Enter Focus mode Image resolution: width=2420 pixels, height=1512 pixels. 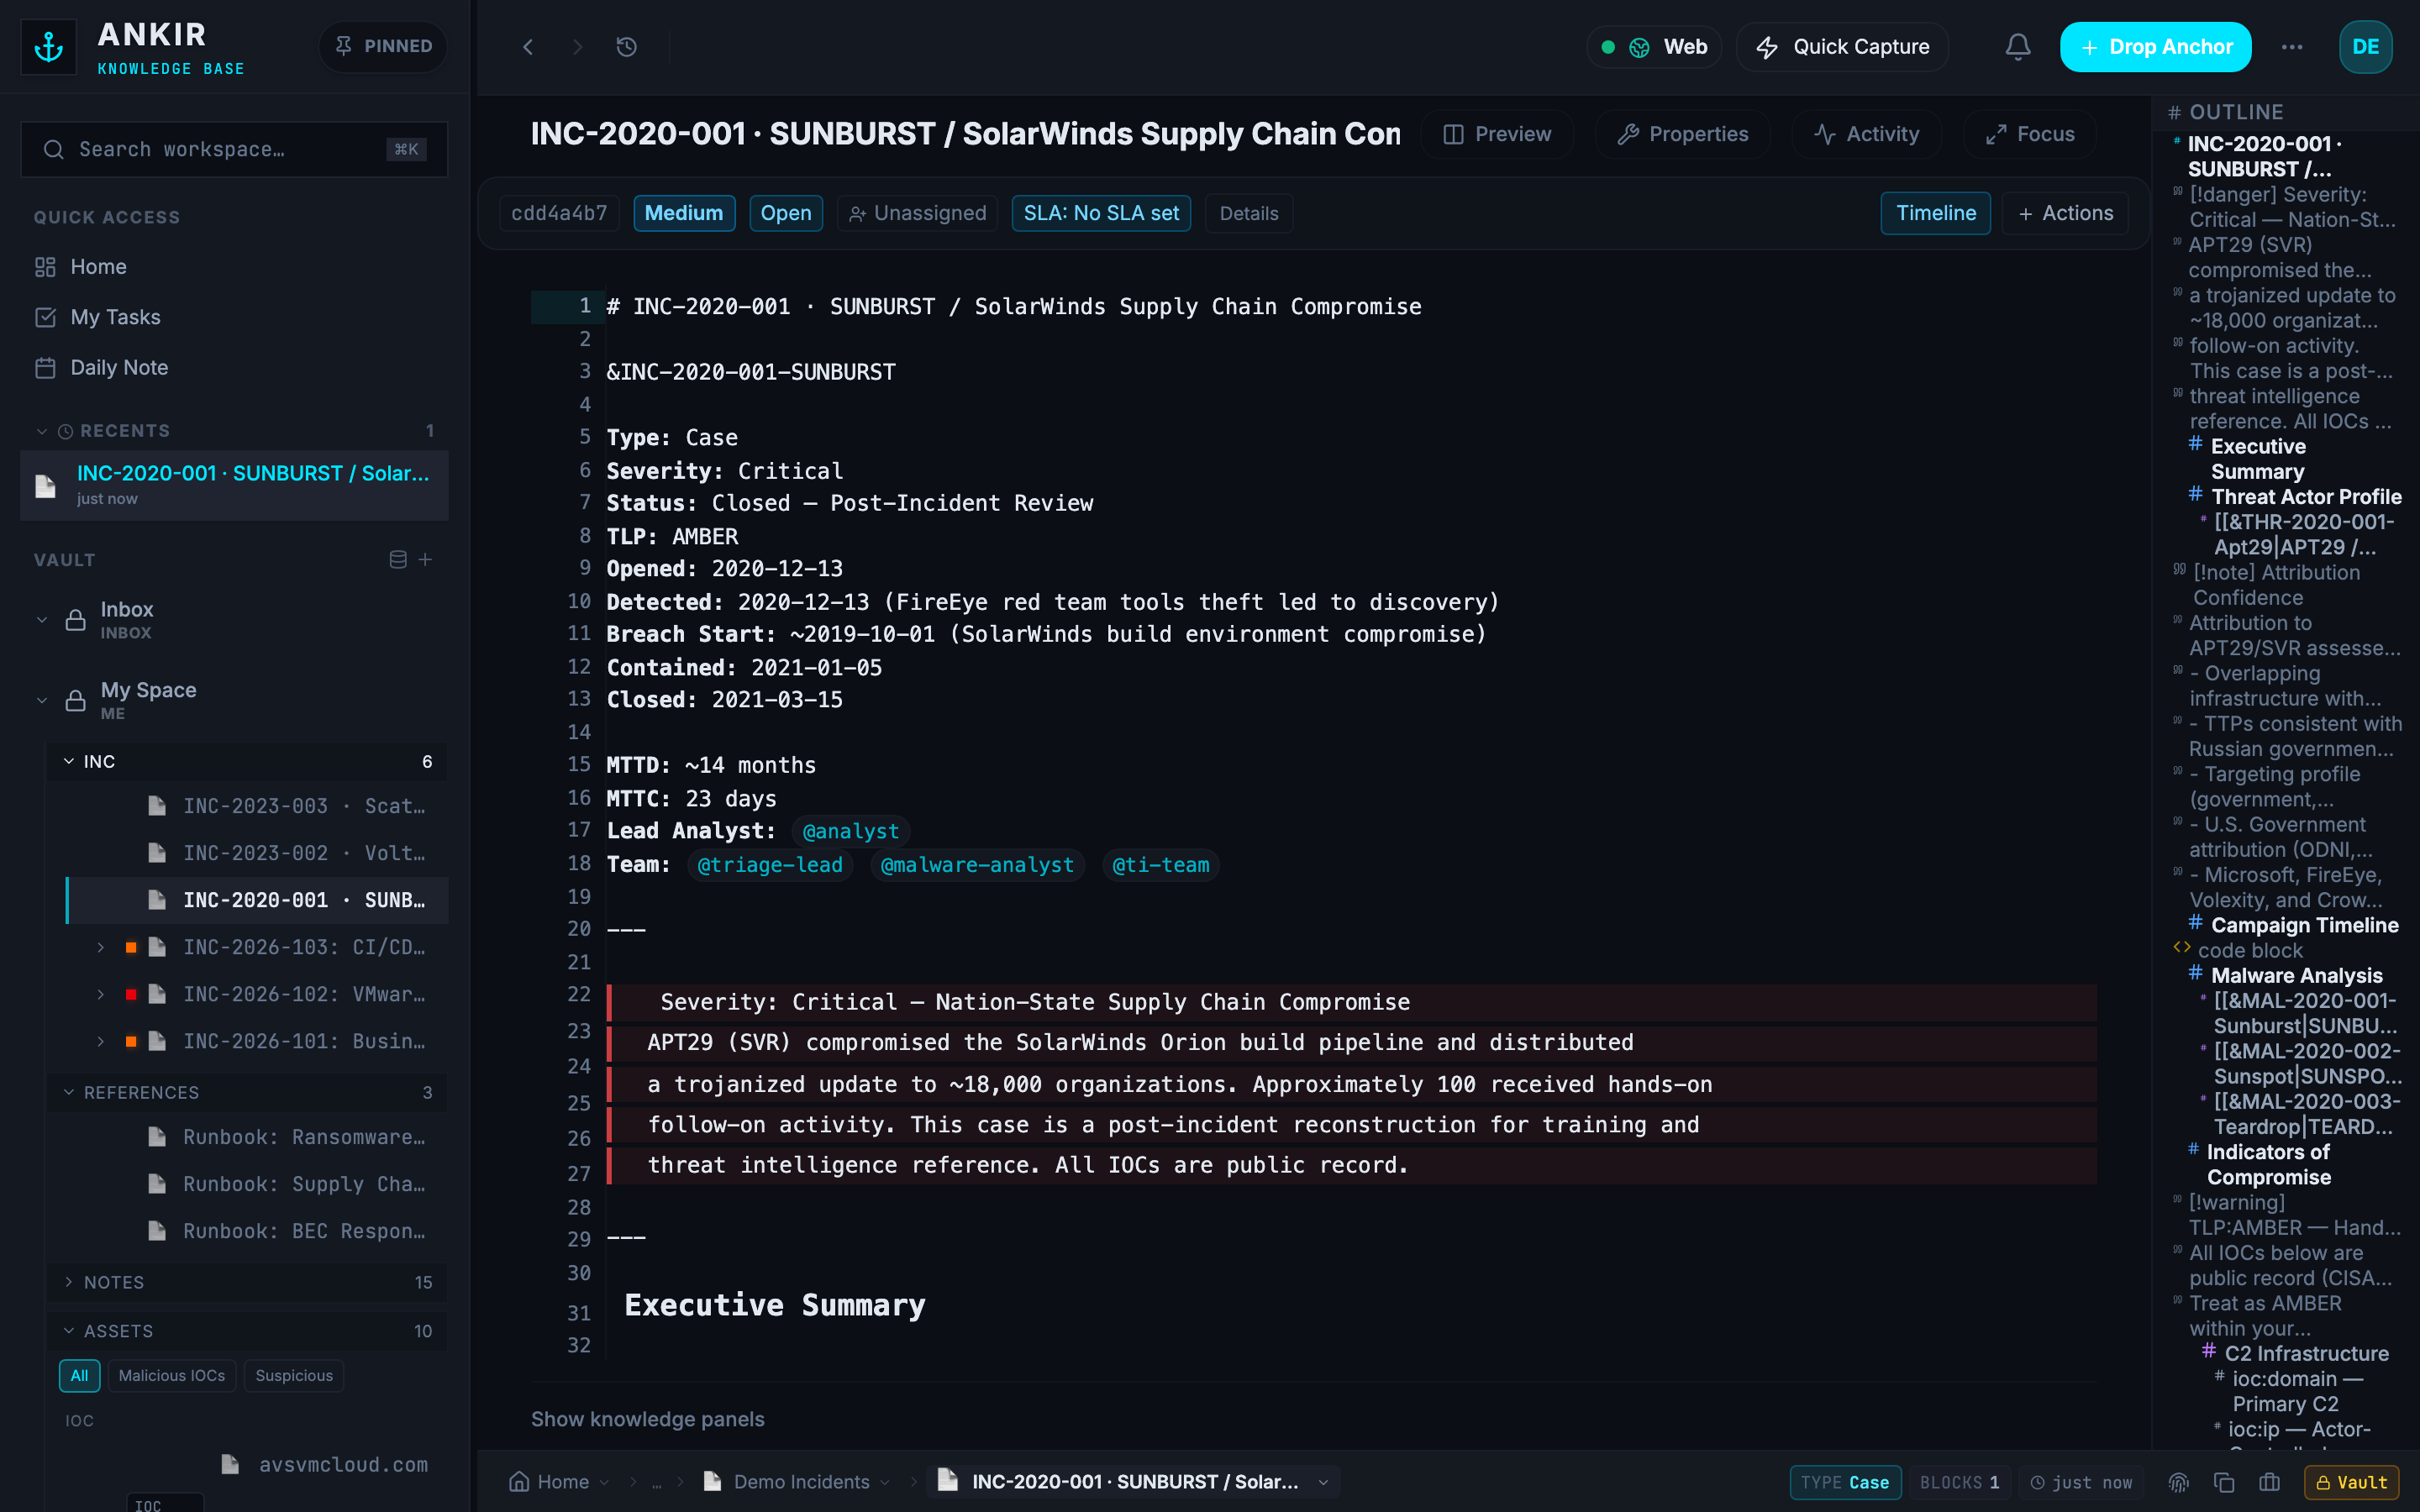2030,134
